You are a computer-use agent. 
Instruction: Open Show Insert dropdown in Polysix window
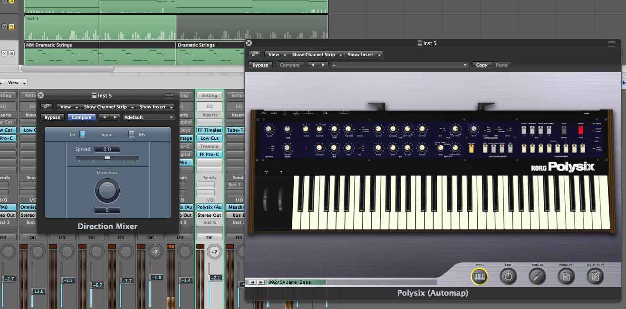pos(364,55)
